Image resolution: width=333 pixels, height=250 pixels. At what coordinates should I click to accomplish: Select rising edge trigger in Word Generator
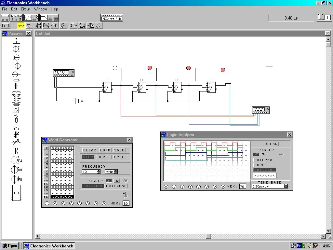109,181
